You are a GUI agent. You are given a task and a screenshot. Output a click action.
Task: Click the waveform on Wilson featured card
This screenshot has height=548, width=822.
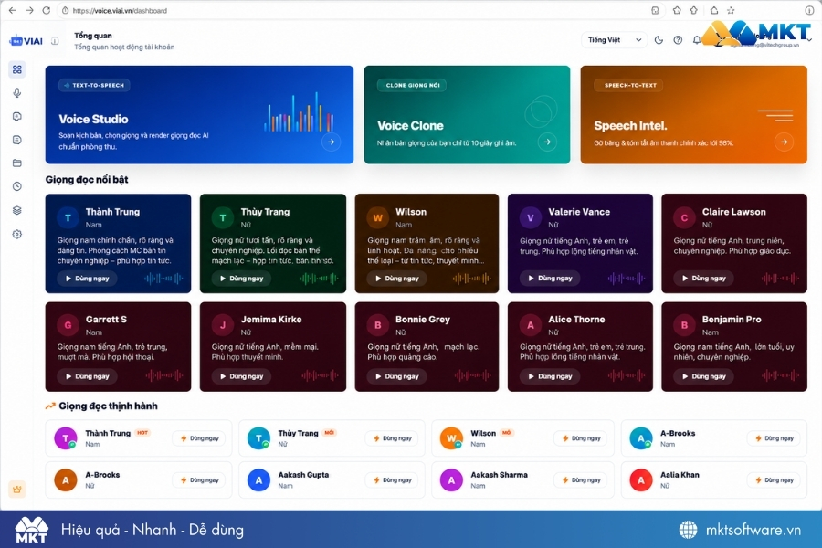(x=472, y=279)
